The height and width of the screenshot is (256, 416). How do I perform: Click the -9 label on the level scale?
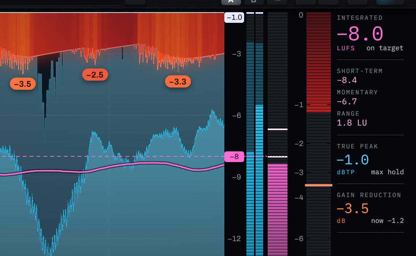tap(237, 177)
